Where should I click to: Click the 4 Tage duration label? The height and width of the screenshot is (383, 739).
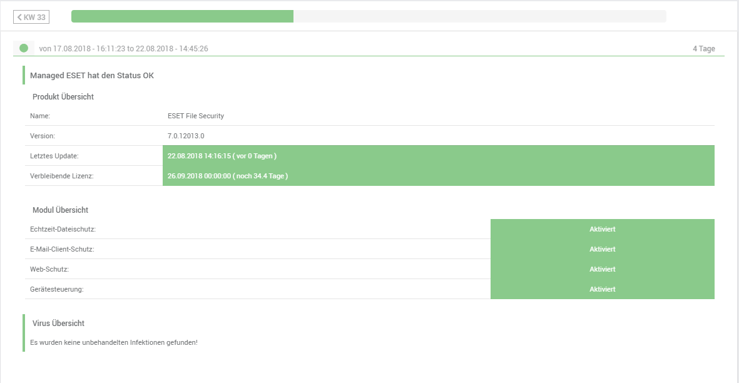pyautogui.click(x=703, y=49)
